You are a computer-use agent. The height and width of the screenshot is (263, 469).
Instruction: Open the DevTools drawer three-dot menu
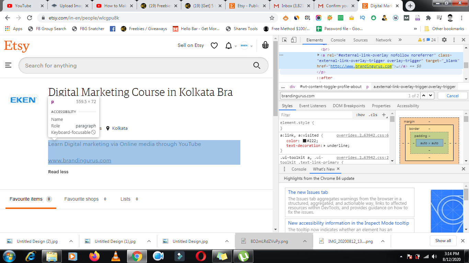click(x=284, y=169)
